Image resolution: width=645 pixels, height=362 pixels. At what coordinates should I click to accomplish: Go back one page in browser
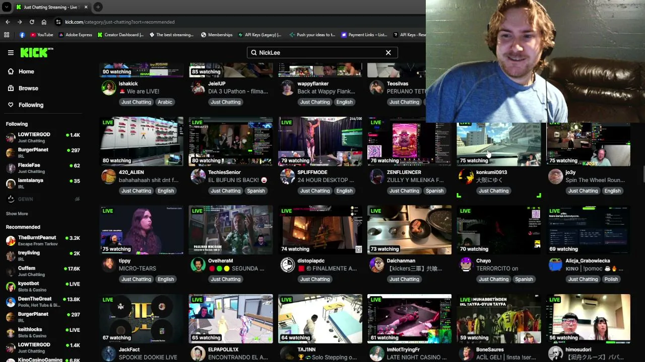click(8, 22)
